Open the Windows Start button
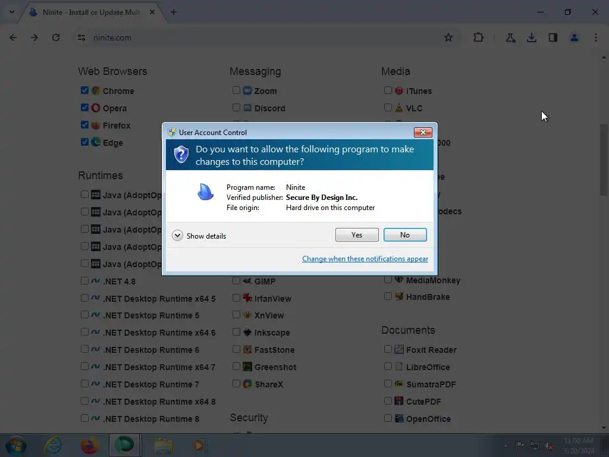The width and height of the screenshot is (609, 457). coord(15,445)
